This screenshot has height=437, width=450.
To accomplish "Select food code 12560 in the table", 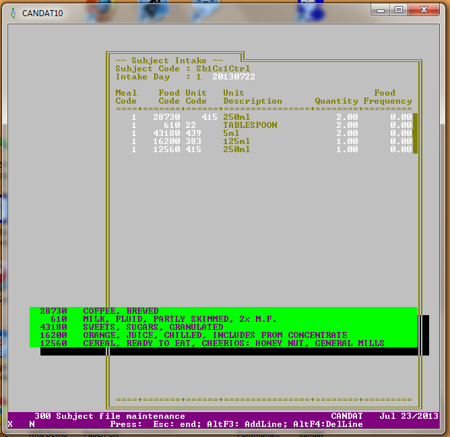I will [x=166, y=149].
